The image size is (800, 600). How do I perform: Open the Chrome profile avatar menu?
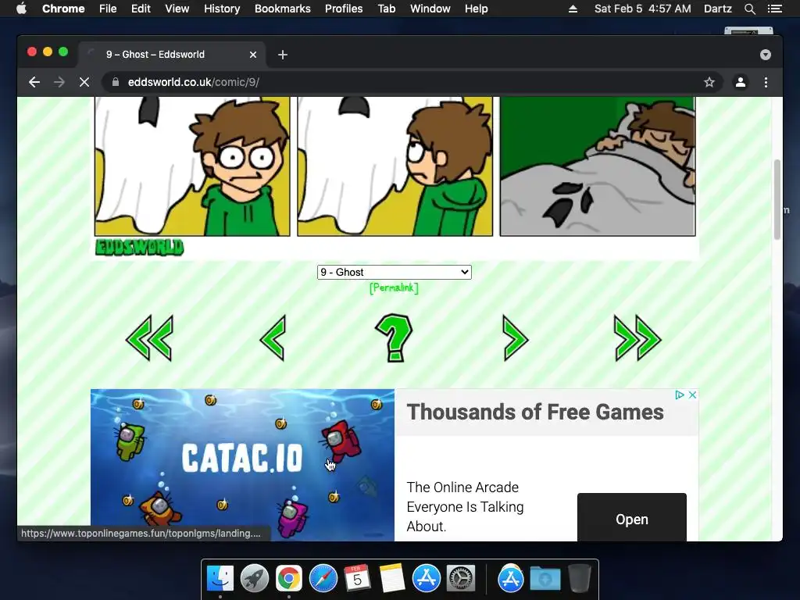point(741,82)
